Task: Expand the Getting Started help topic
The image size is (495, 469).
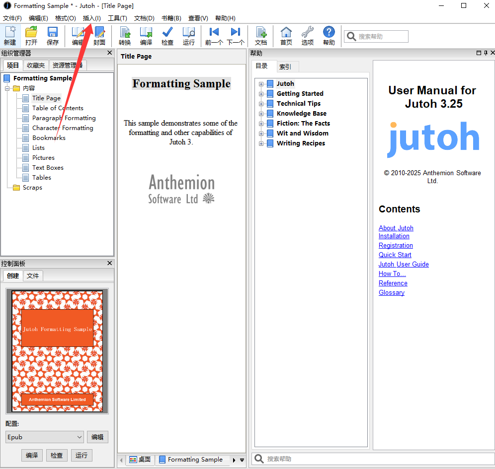Action: tap(261, 94)
